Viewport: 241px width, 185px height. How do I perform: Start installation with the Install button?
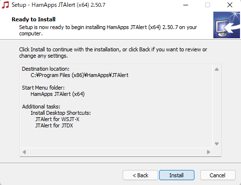(x=177, y=175)
